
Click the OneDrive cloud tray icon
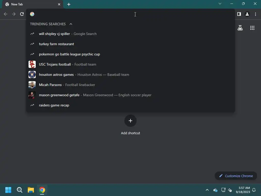point(215,190)
